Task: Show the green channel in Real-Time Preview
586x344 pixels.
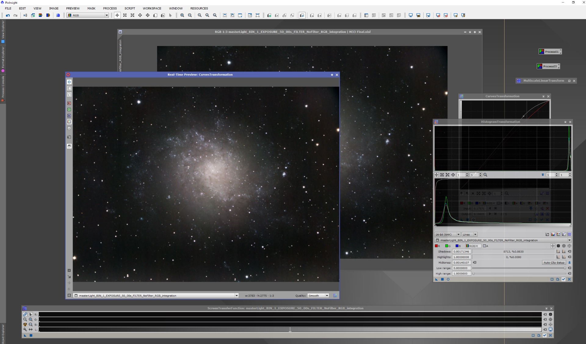Action: tap(69, 109)
